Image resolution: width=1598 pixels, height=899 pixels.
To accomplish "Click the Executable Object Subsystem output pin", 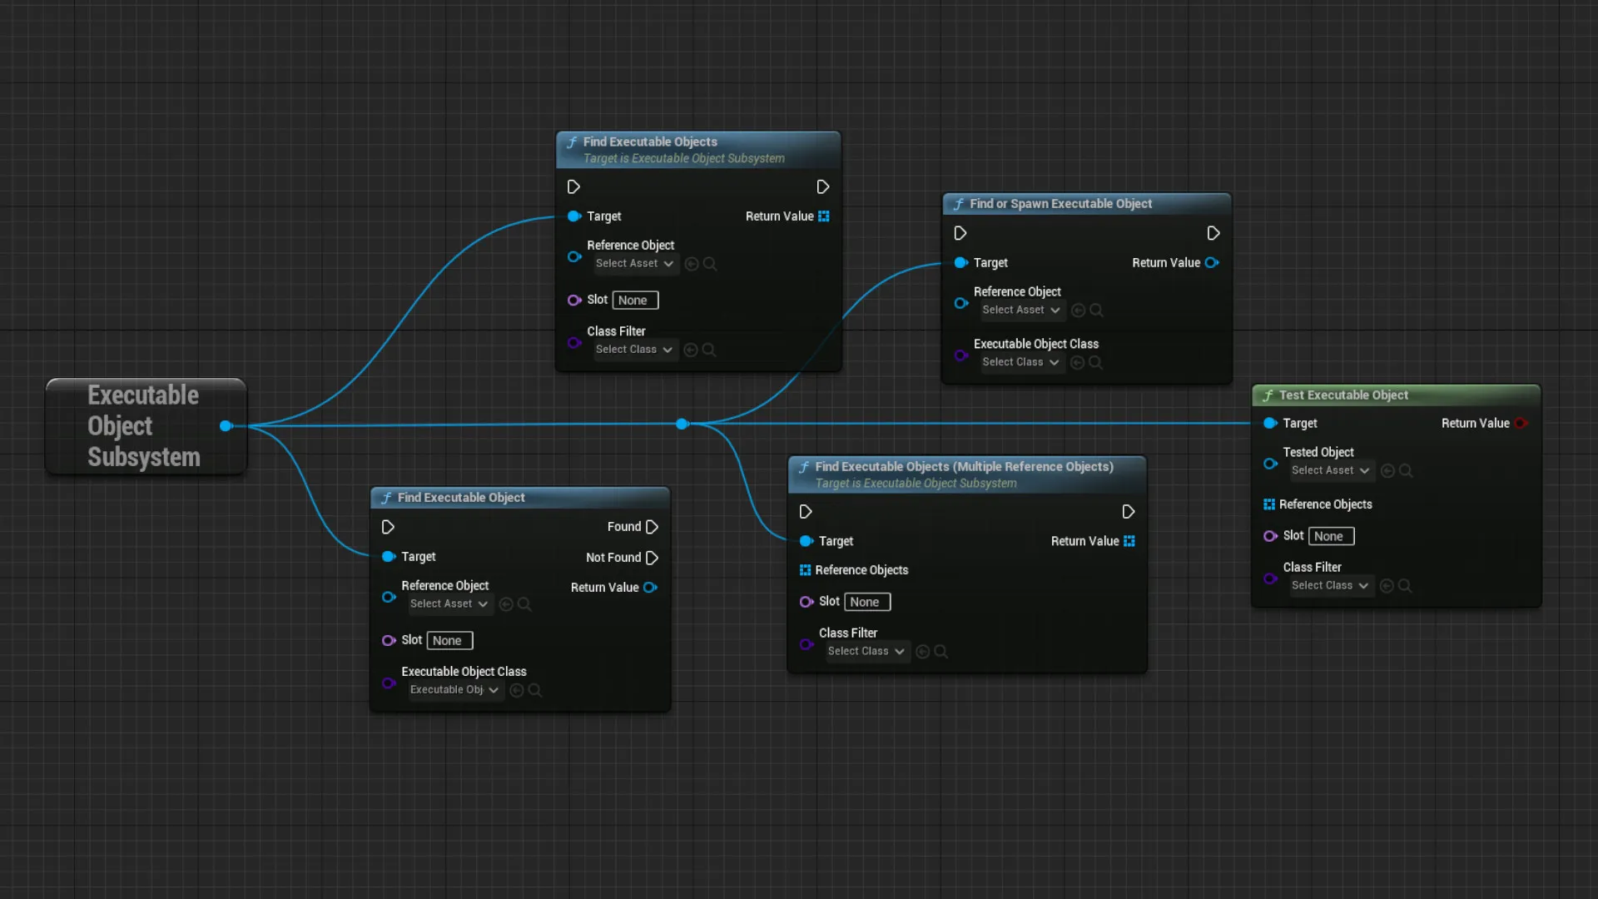I will (226, 426).
